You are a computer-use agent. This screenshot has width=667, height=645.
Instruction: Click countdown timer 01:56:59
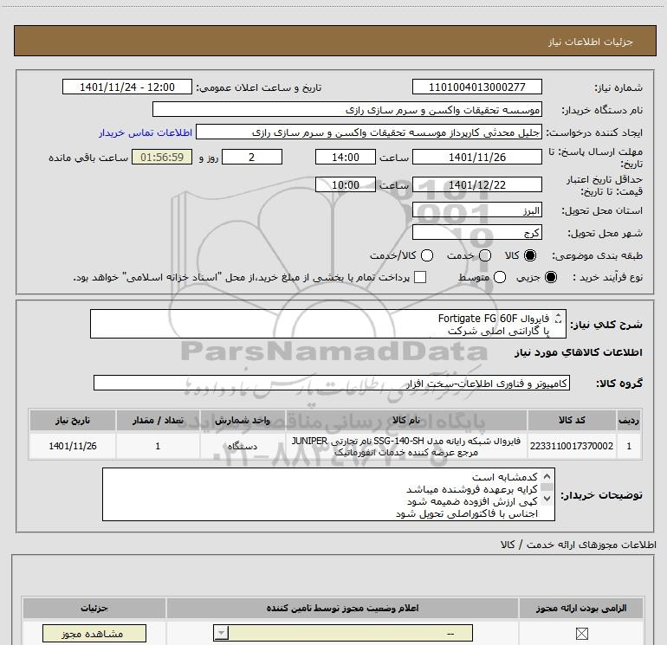[x=162, y=157]
